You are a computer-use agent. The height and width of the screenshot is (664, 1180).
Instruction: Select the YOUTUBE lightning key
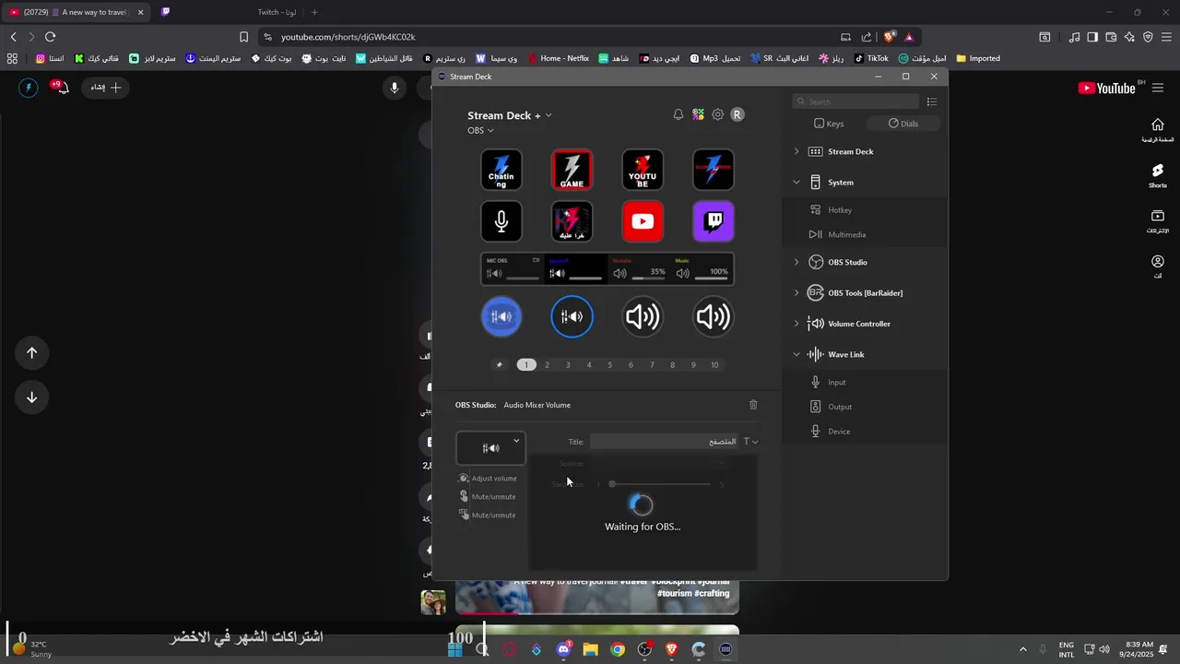coord(643,170)
